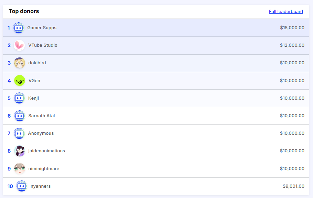This screenshot has width=313, height=198.
Task: Select the Anonymous donor name
Action: pyautogui.click(x=41, y=133)
